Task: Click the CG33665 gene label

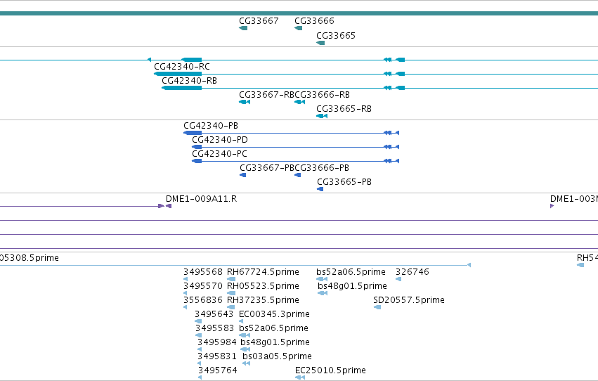Action: (x=336, y=36)
